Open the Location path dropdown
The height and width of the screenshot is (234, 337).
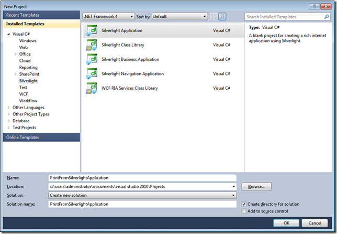pyautogui.click(x=233, y=187)
